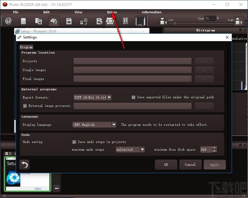The width and height of the screenshot is (248, 198).
Task: Click the document magnifier preview icon
Action: click(x=125, y=21)
